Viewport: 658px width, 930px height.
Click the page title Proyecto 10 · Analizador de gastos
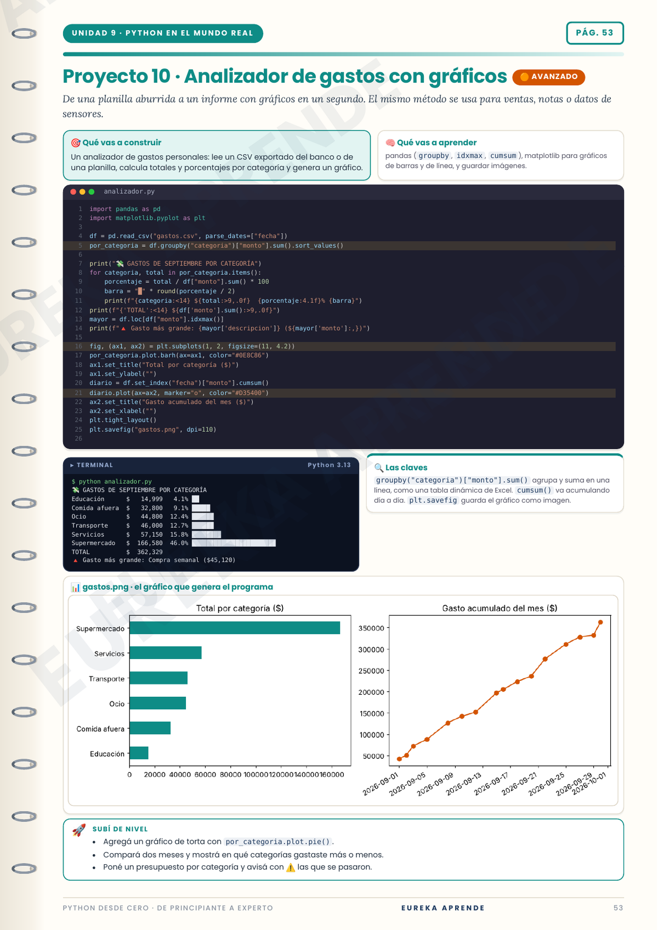[285, 76]
